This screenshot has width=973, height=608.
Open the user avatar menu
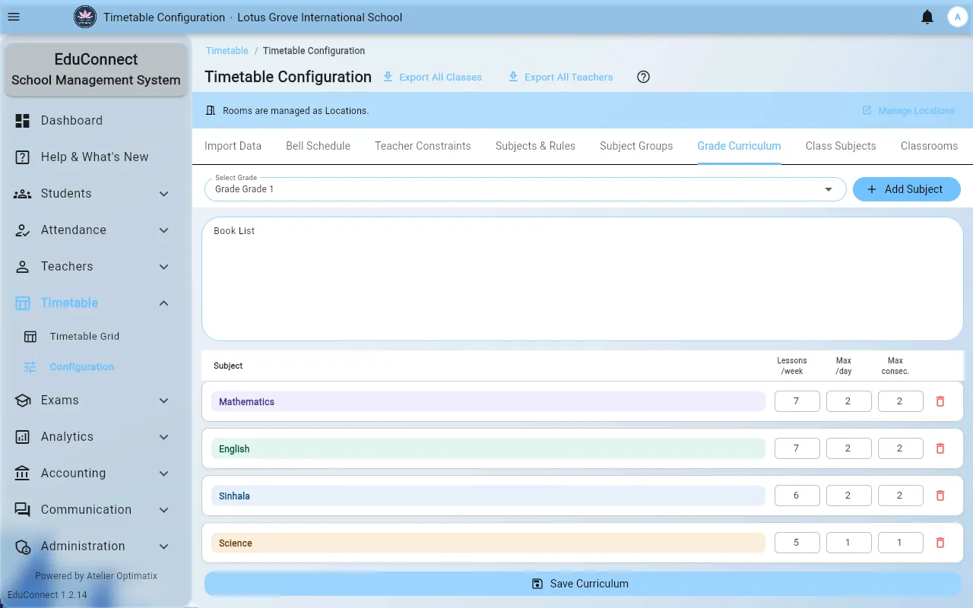(x=957, y=17)
